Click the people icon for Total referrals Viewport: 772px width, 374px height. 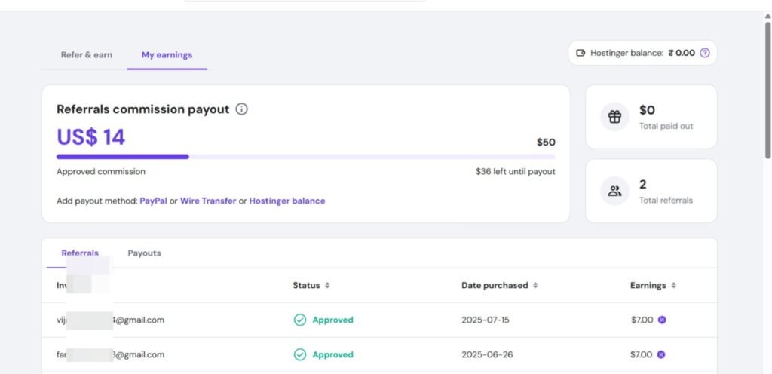(614, 191)
